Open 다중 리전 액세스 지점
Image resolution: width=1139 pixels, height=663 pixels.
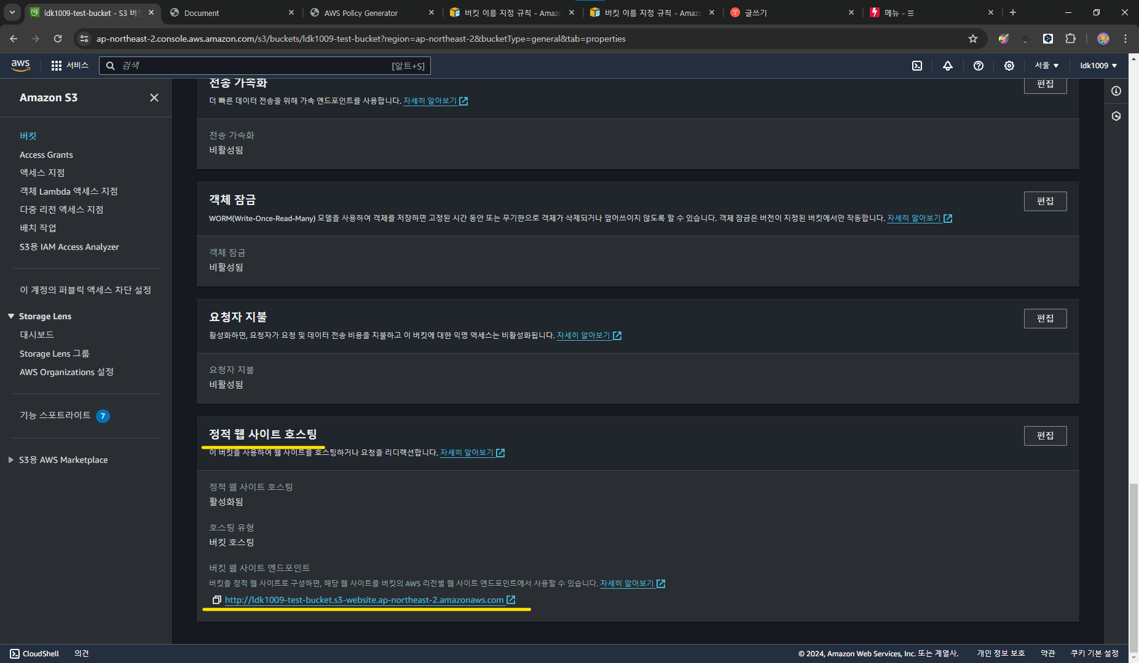tap(61, 210)
